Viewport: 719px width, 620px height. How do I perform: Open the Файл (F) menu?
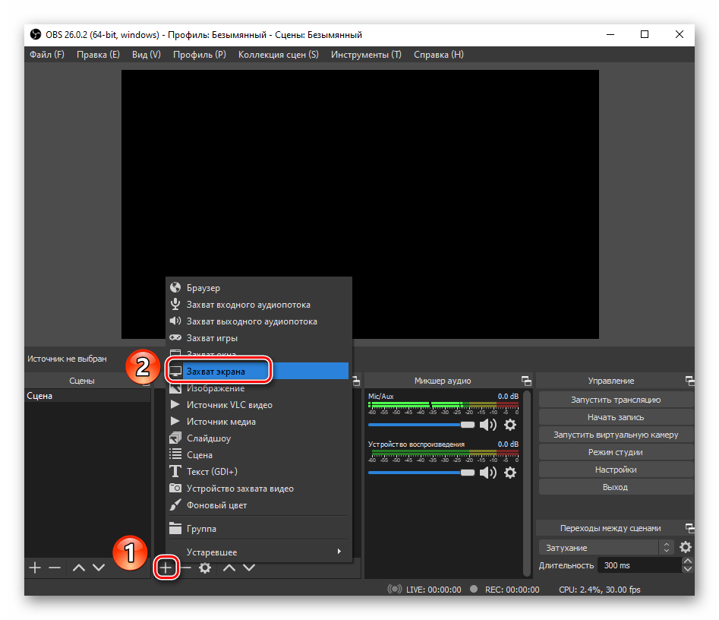point(47,54)
